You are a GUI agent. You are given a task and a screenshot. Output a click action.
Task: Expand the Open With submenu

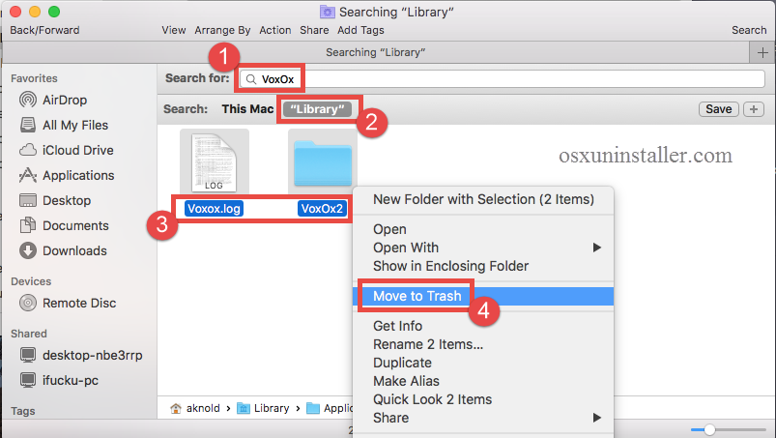pos(483,248)
